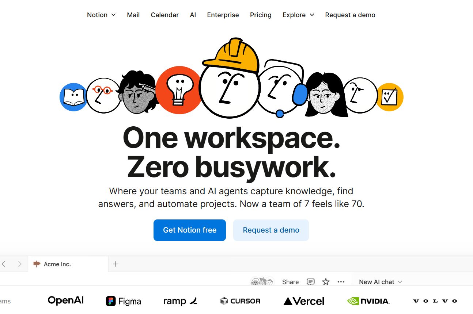Expand the Notion dropdown in the navigation

click(101, 15)
